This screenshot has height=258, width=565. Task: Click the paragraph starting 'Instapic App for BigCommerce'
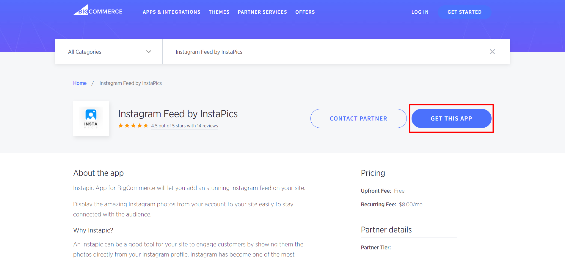coord(189,188)
